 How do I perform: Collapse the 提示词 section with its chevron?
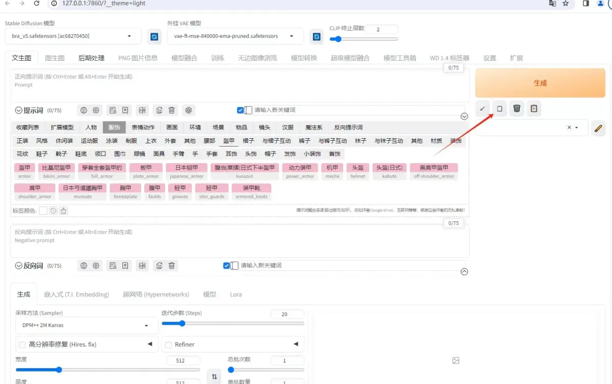pos(19,110)
